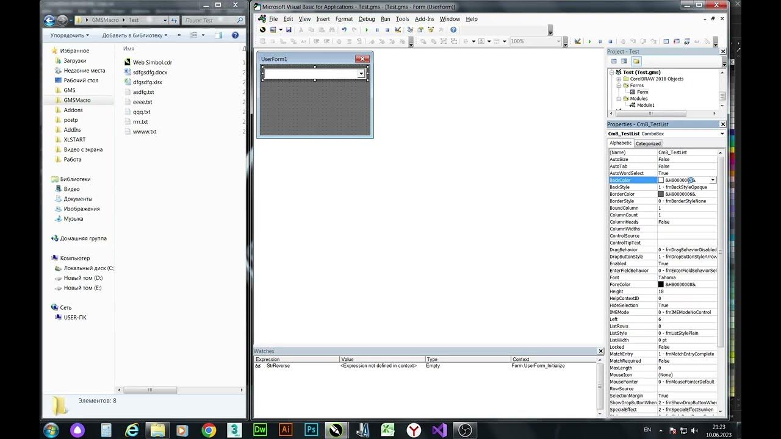Image resolution: width=781 pixels, height=439 pixels.
Task: Save the project with the floppy disk icon
Action: (289, 30)
